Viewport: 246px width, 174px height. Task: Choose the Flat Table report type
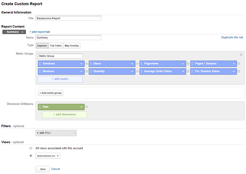pyautogui.click(x=56, y=46)
